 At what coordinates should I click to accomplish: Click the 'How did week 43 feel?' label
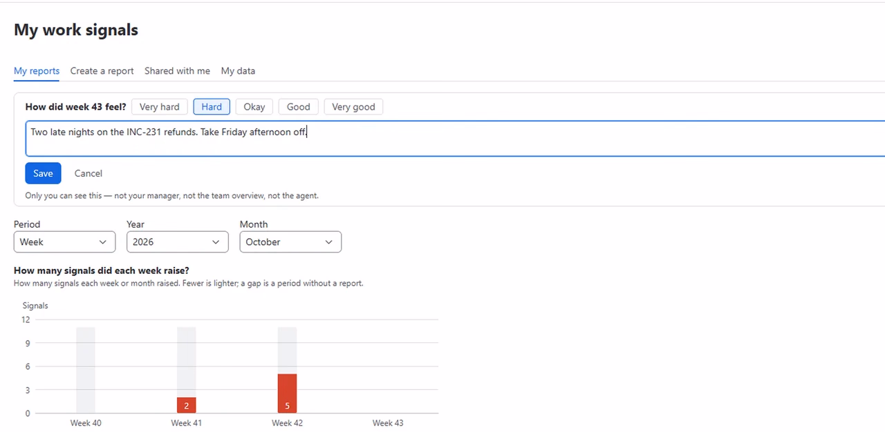[76, 107]
